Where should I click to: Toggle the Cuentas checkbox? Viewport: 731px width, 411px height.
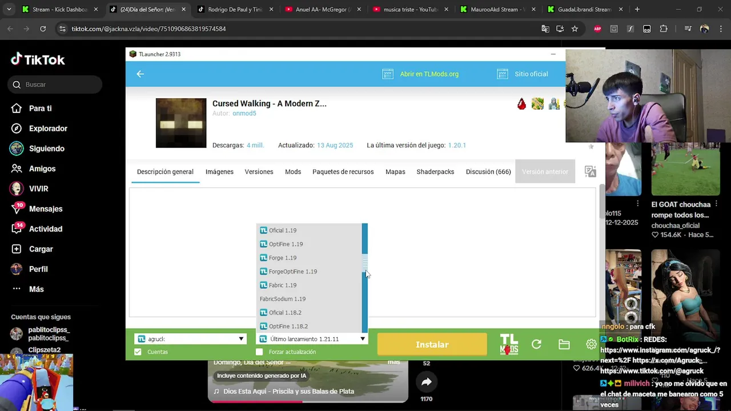tap(138, 352)
